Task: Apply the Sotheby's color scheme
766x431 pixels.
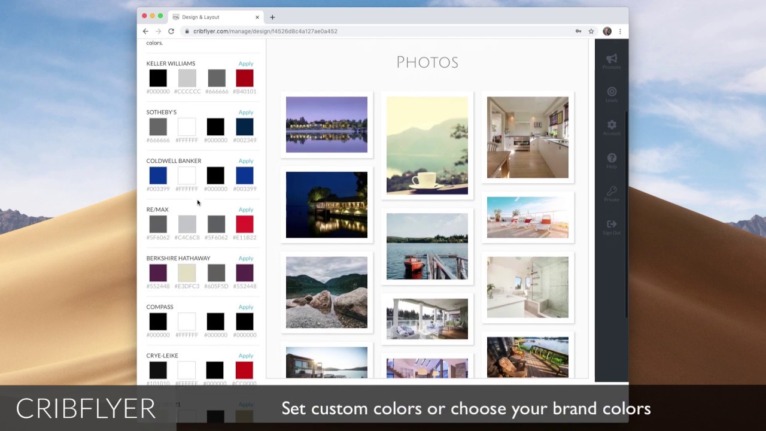Action: 245,112
